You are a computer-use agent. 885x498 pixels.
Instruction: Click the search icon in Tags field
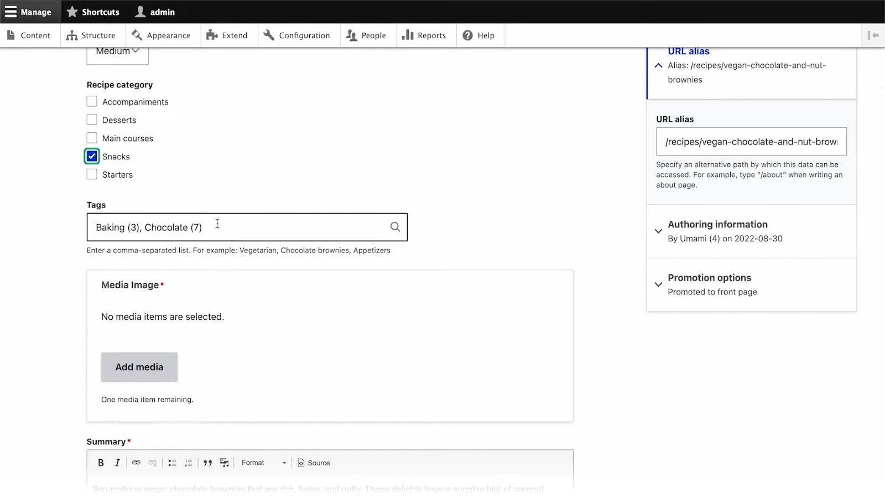(395, 227)
